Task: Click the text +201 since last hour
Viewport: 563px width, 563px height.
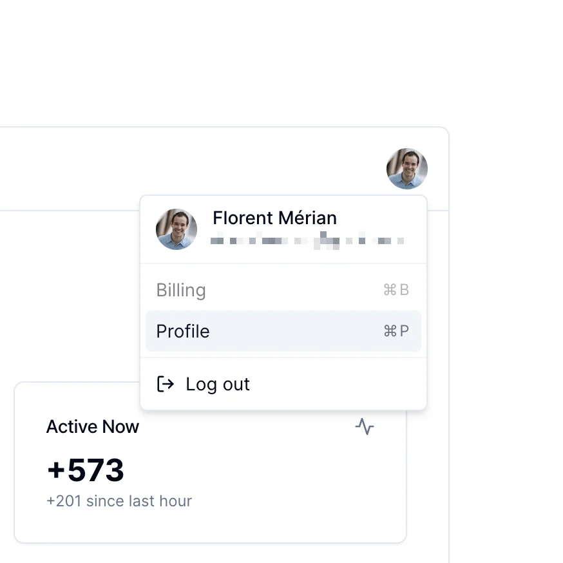Action: [x=119, y=501]
